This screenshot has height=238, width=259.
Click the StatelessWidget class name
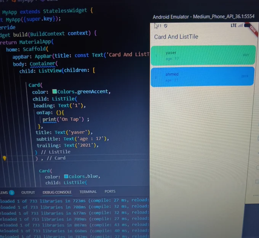point(65,11)
